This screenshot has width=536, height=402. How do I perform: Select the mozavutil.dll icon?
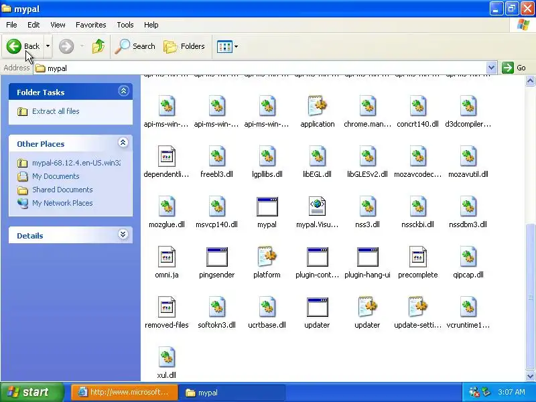pos(468,156)
